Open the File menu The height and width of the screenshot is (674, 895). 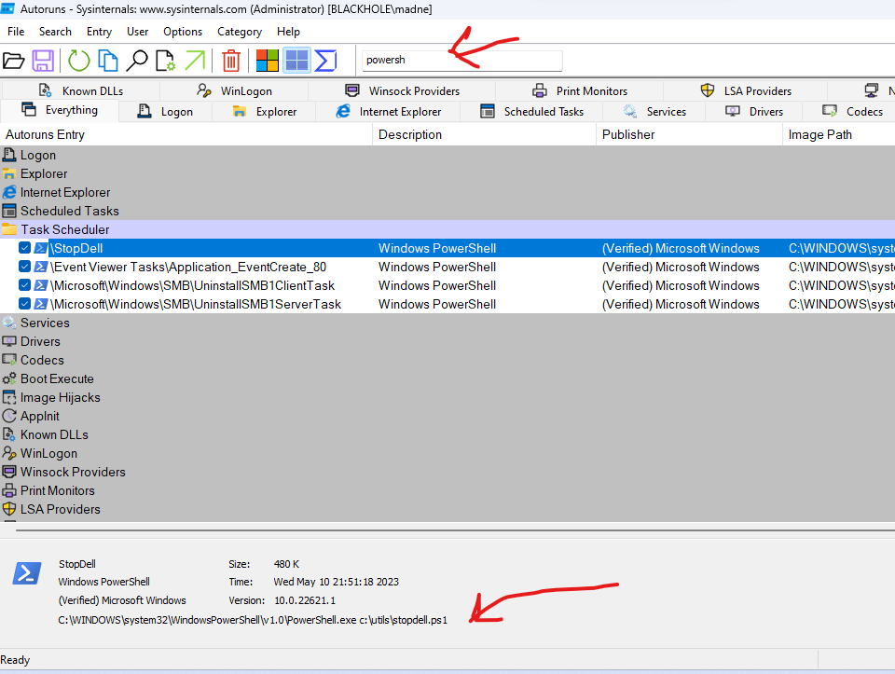(16, 32)
